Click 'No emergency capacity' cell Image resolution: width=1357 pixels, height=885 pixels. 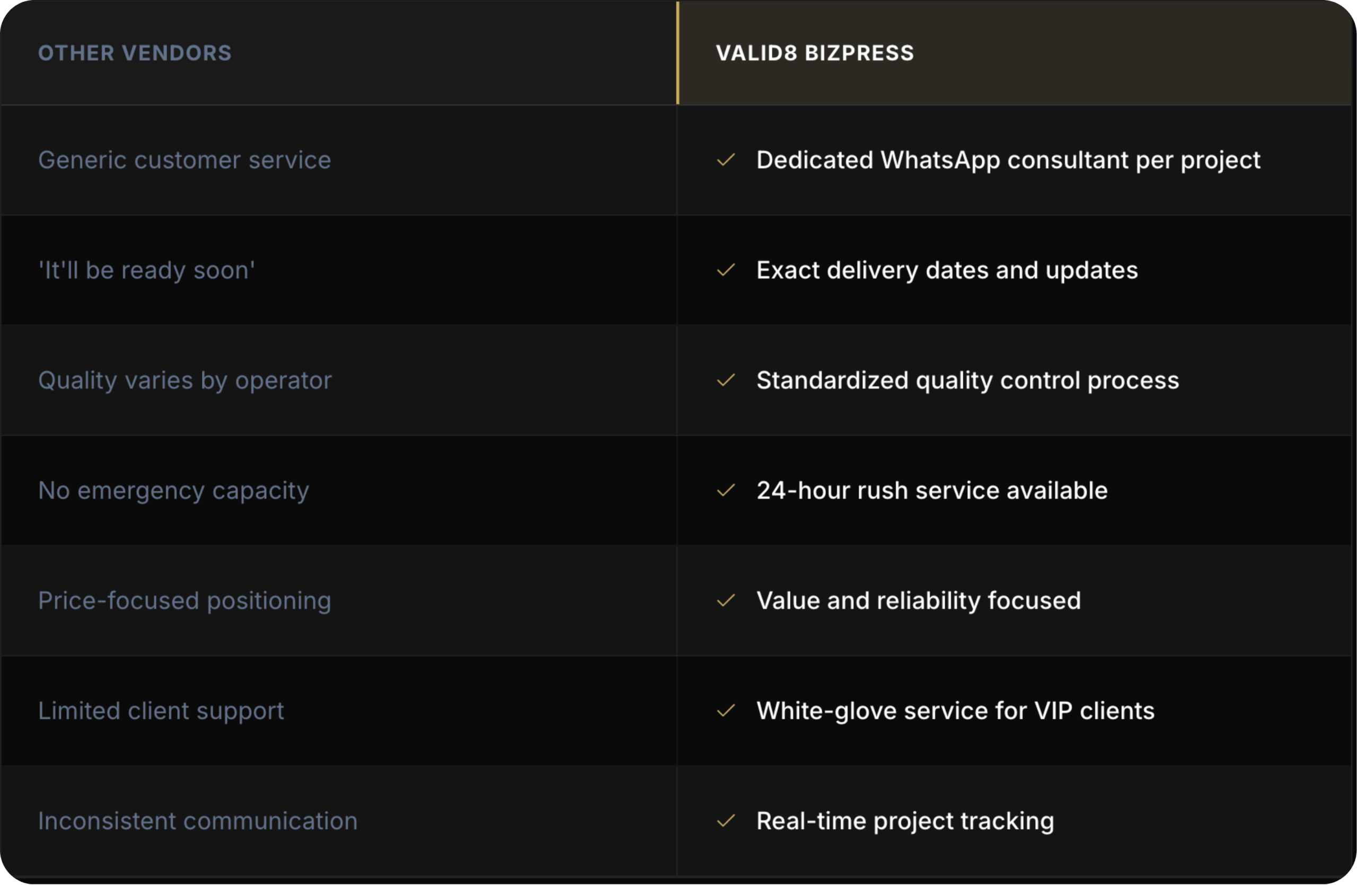pyautogui.click(x=173, y=491)
